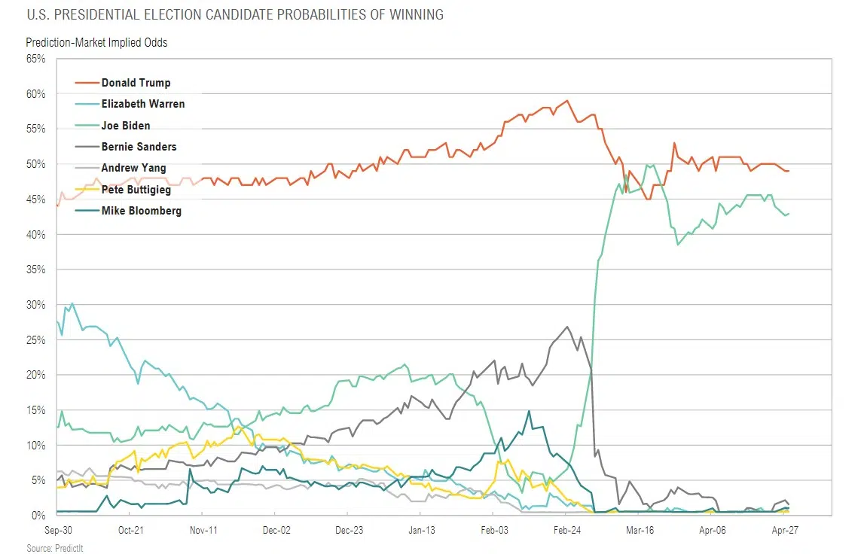Viewport: 861px width, 554px height.
Task: Click Mike Bloomberg in the legend
Action: (141, 211)
